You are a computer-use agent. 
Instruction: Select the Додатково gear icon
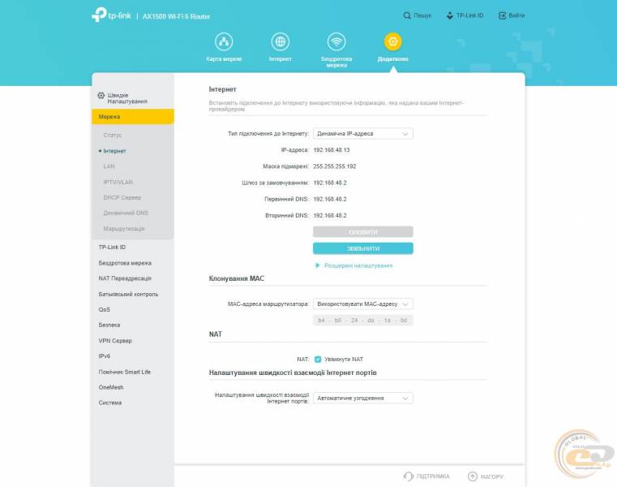coord(392,41)
